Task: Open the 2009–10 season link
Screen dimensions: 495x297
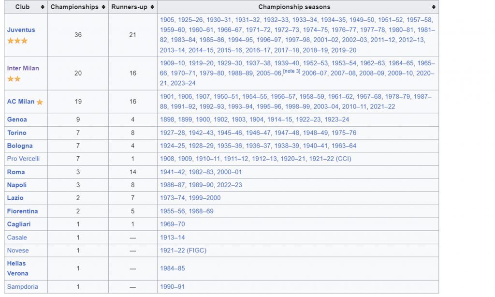Action: tap(400, 73)
